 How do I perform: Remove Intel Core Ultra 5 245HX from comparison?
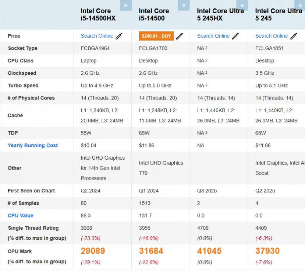click(242, 6)
